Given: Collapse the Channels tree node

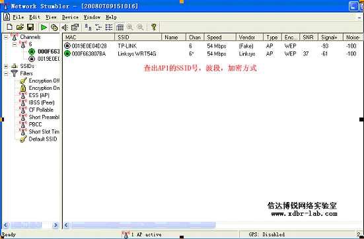Looking at the screenshot, I should click(x=6, y=37).
